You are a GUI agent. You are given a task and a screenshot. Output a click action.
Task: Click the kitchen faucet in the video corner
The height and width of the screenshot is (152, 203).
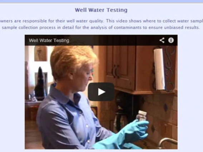tap(168, 143)
